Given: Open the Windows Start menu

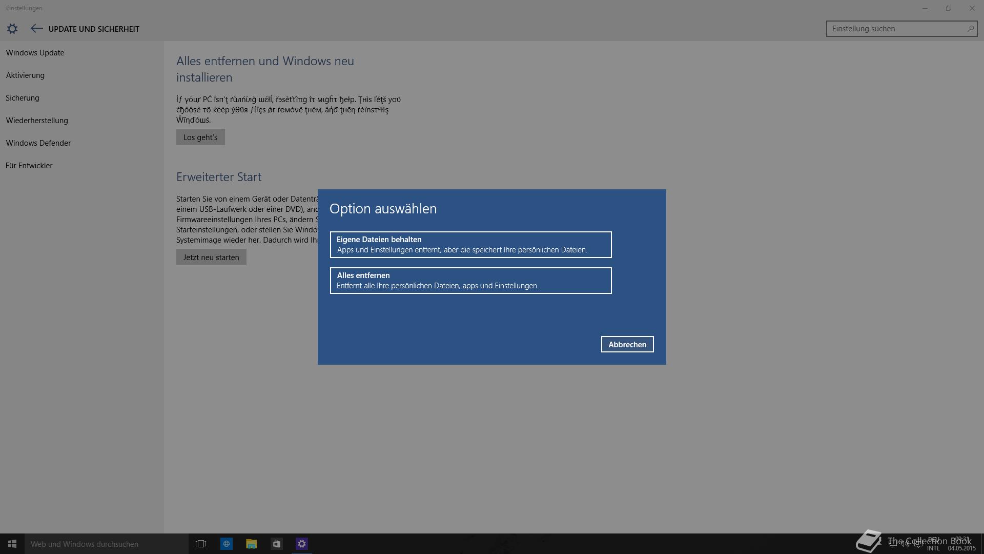Looking at the screenshot, I should coord(12,544).
